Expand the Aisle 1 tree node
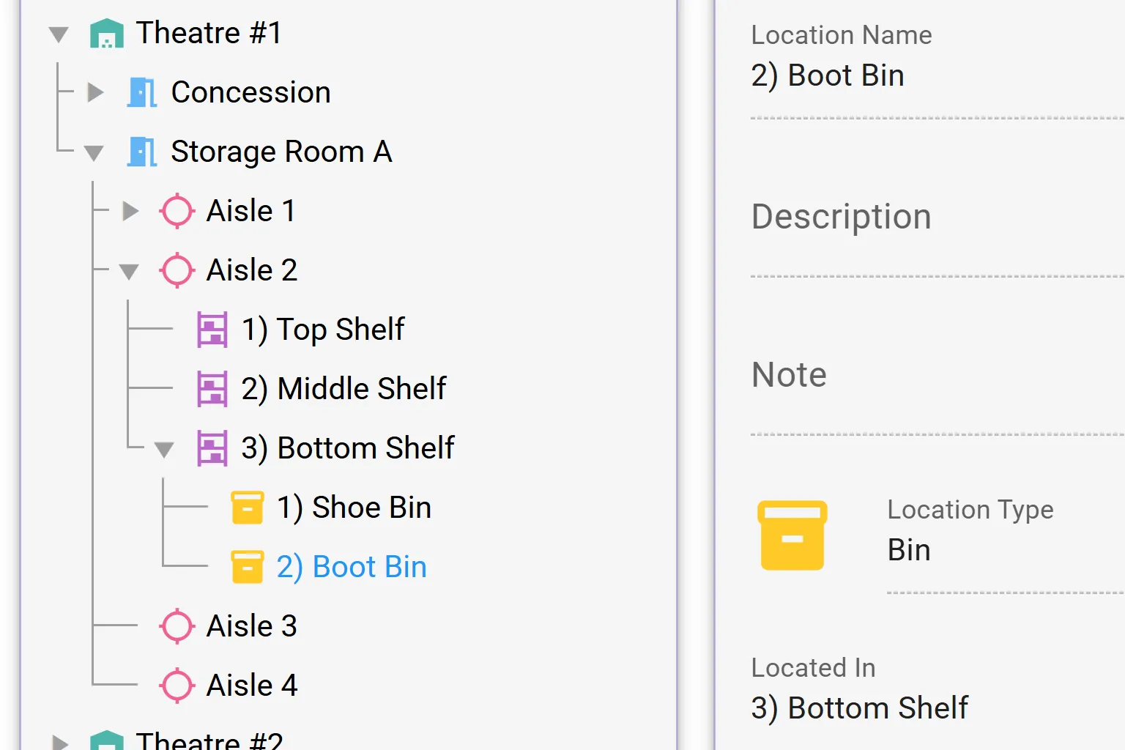This screenshot has width=1125, height=750. (129, 211)
